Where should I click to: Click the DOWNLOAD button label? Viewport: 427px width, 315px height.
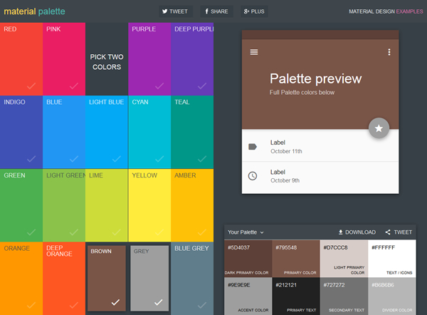360,232
